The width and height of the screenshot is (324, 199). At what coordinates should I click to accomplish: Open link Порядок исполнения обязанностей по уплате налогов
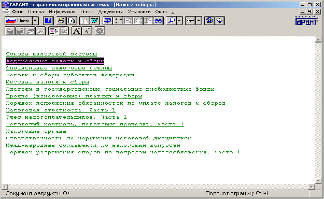pos(116,103)
